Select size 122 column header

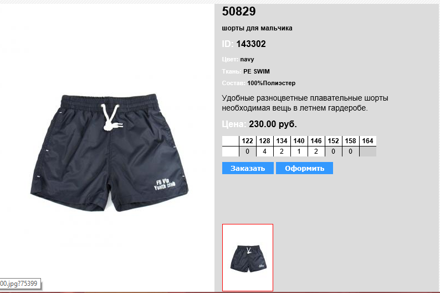click(248, 141)
